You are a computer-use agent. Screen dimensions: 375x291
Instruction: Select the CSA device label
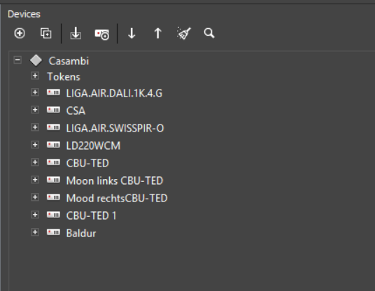point(76,111)
